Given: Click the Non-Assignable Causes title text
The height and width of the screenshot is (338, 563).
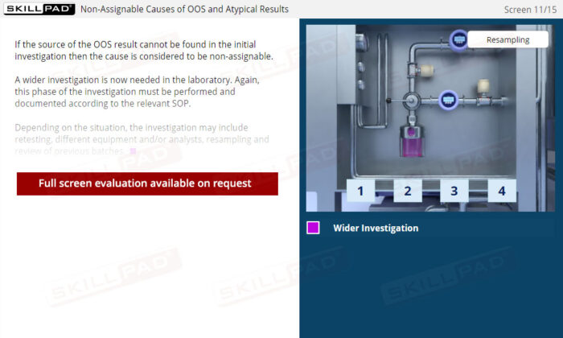Looking at the screenshot, I should pos(184,9).
